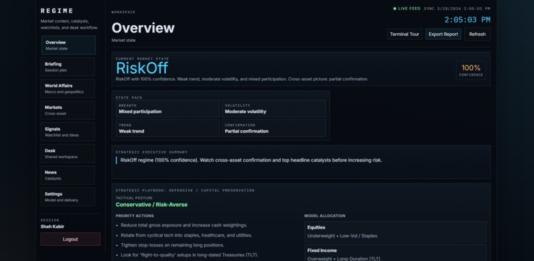This screenshot has width=534, height=261.
Task: Select the Volatility Moderate volatility card
Action: point(274,109)
